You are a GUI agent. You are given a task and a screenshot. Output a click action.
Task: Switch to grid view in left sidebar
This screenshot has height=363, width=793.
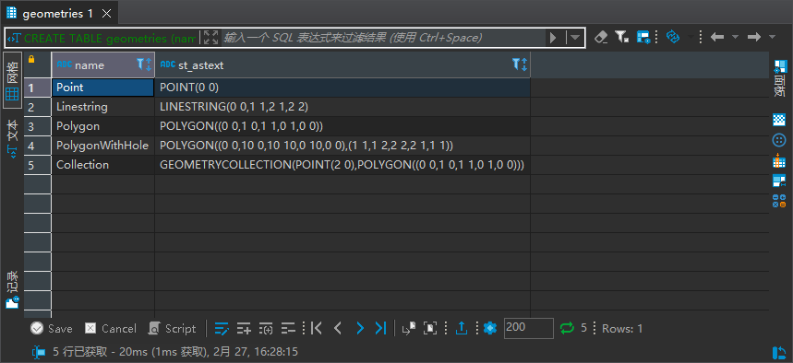pyautogui.click(x=13, y=80)
